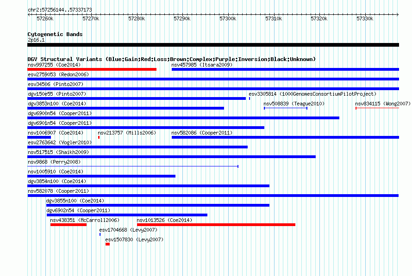Open esv1507830 (Levy2007) label
Viewport: 412px width, 276px height.
click(134, 239)
